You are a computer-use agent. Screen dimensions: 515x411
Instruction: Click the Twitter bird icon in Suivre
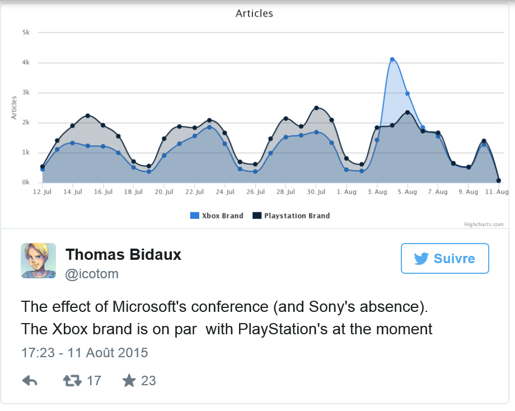[x=421, y=259]
